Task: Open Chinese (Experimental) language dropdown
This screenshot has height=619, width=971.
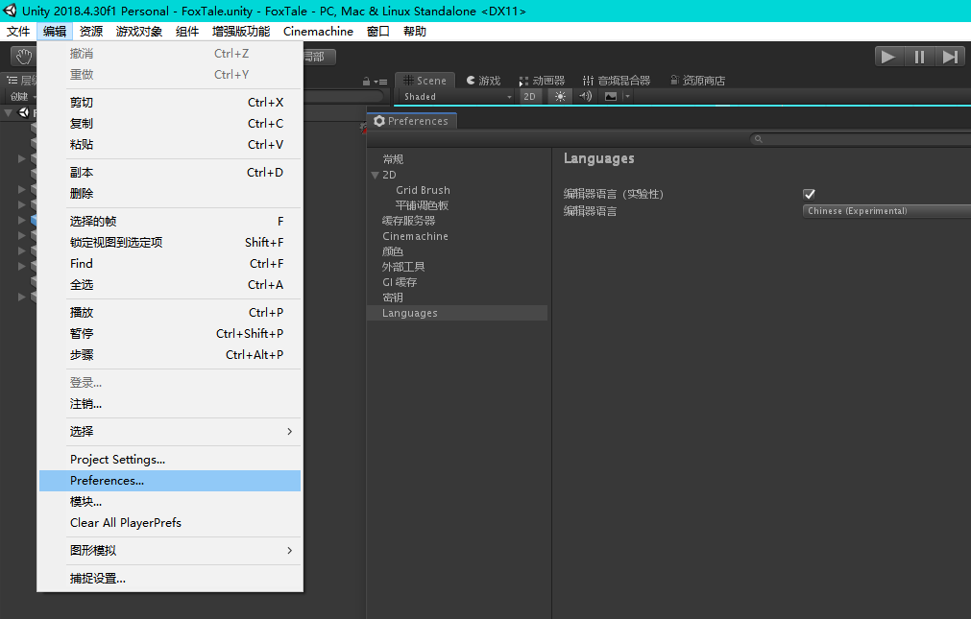Action: click(x=886, y=211)
